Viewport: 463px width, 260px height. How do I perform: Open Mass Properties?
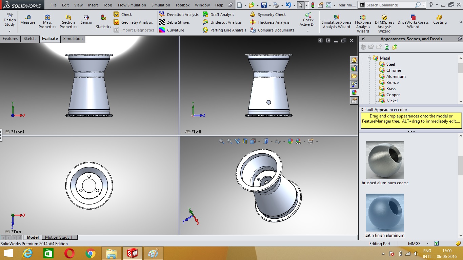coord(47,22)
